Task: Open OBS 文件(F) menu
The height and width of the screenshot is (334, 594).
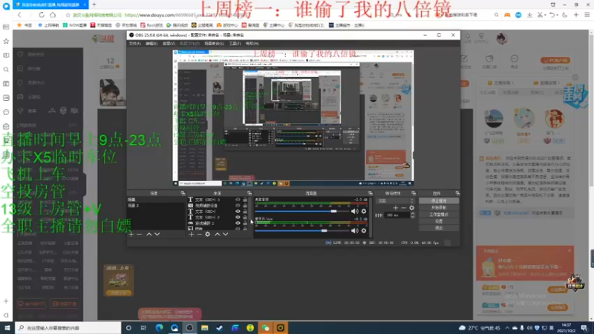Action: tap(135, 44)
